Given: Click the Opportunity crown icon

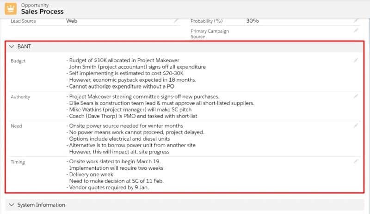Looking at the screenshot, I should tap(10, 8).
